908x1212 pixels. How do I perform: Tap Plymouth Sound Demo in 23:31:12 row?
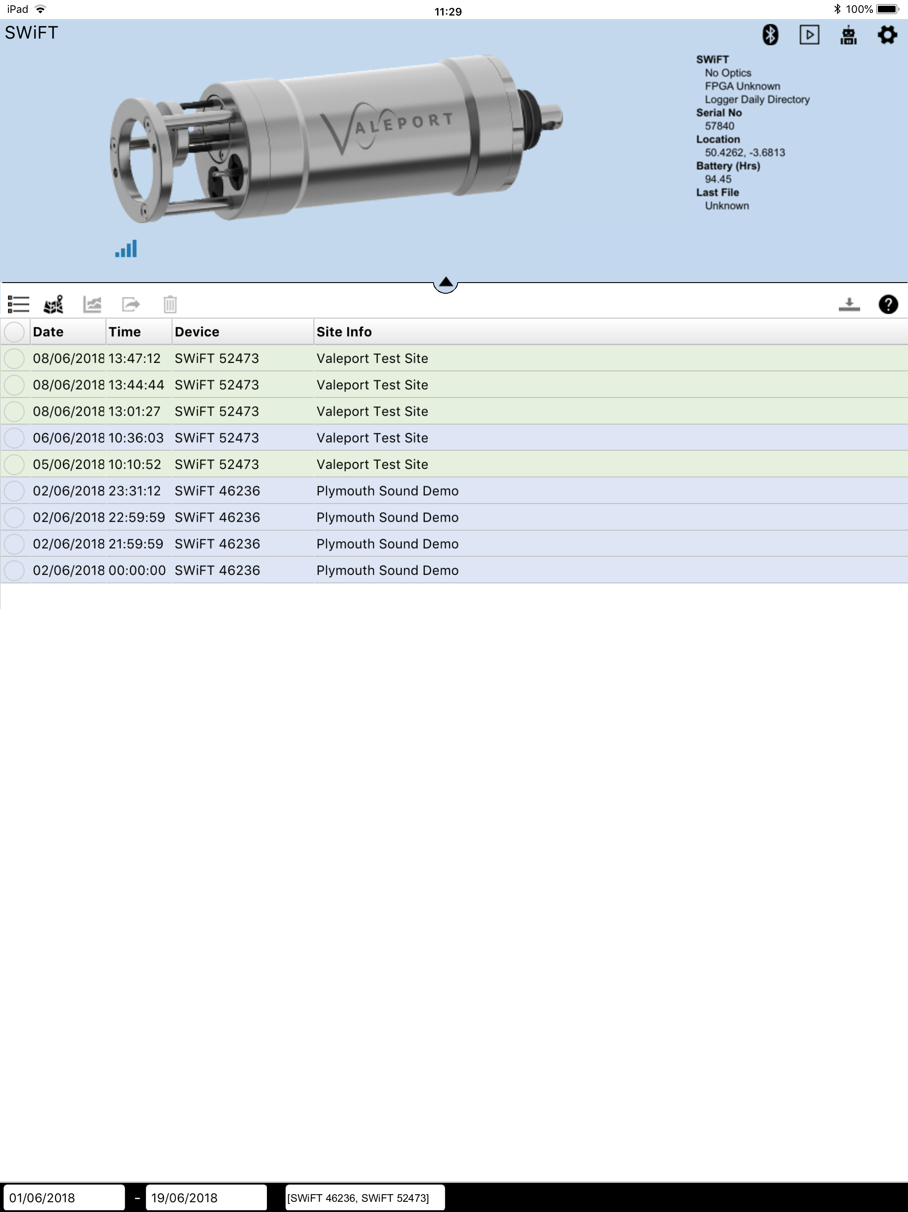tap(388, 491)
